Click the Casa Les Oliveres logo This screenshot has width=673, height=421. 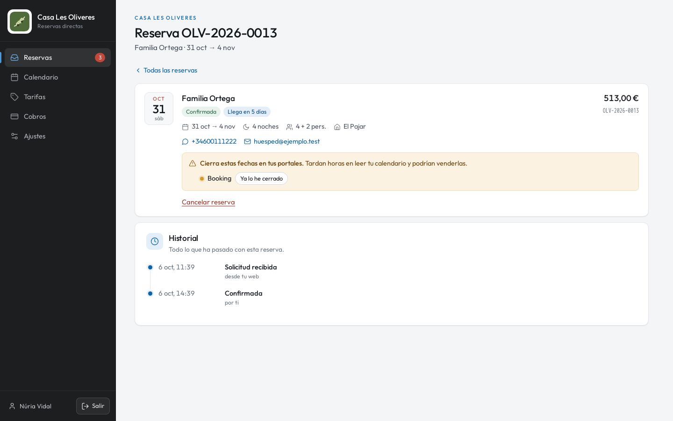coord(20,22)
